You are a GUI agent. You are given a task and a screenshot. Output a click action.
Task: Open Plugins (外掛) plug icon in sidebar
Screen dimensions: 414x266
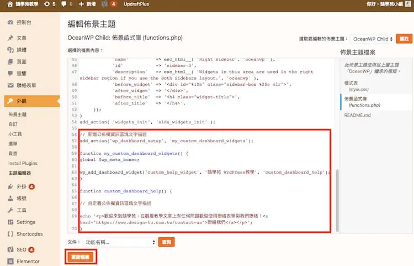(x=10, y=187)
